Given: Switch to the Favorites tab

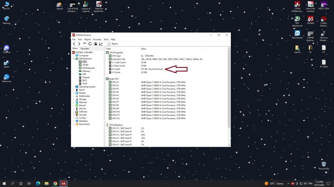Looking at the screenshot, I should tap(85, 49).
